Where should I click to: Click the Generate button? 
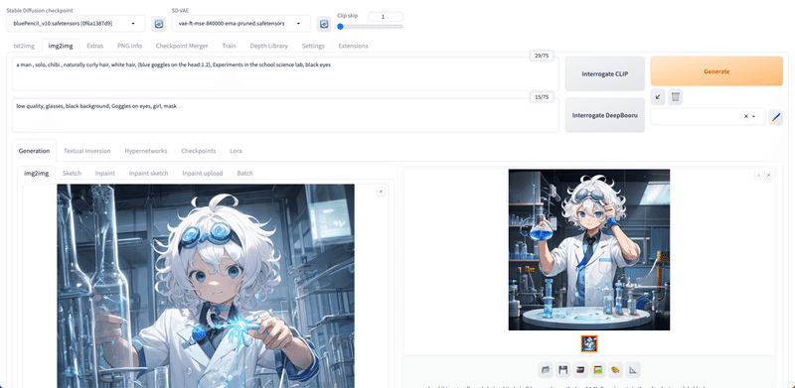point(716,71)
